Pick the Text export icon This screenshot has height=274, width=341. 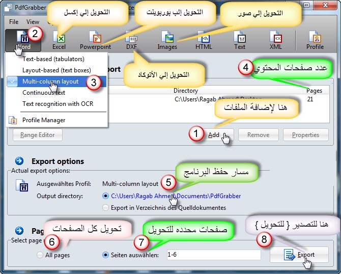(x=240, y=40)
